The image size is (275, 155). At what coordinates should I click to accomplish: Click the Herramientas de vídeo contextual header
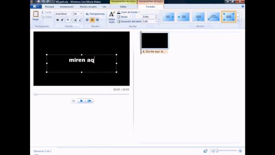[x=123, y=2]
